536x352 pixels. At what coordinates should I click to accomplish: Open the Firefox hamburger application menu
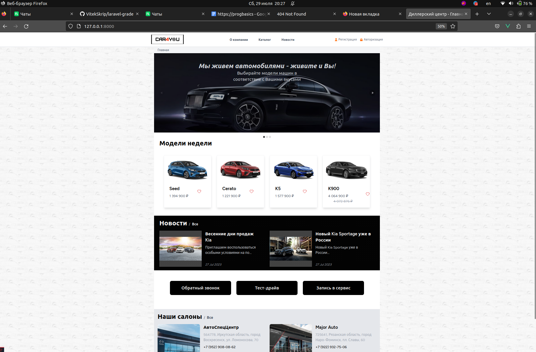529,26
